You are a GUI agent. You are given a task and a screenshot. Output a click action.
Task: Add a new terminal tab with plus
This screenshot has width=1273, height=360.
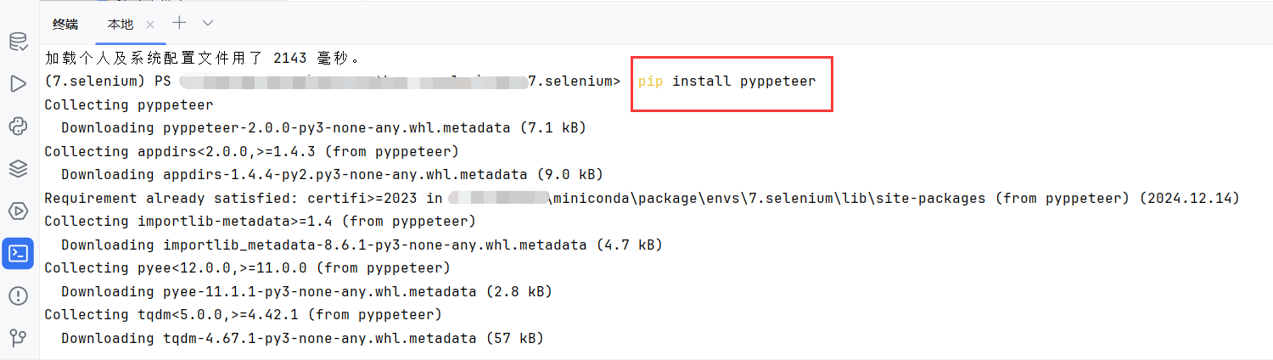pos(179,23)
